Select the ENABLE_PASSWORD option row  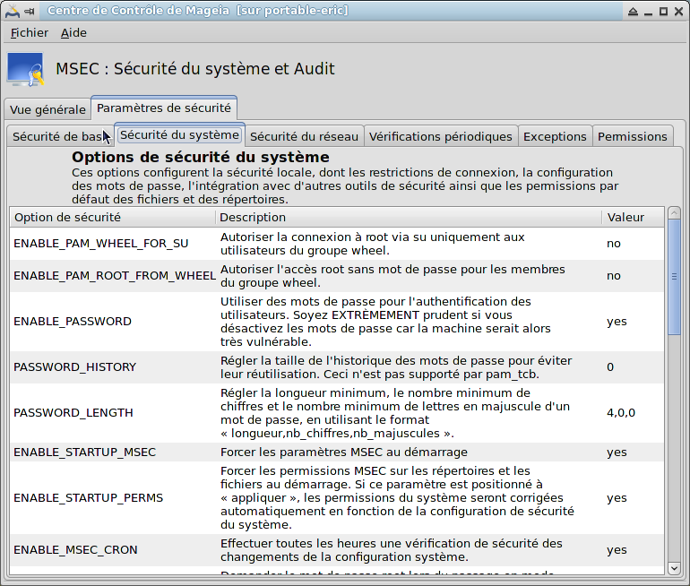(x=337, y=322)
